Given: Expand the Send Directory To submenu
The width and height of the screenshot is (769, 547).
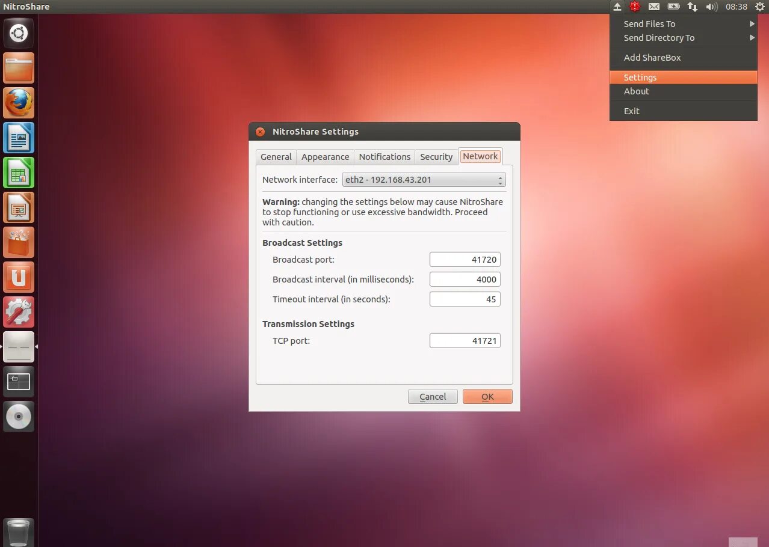Looking at the screenshot, I should click(684, 38).
